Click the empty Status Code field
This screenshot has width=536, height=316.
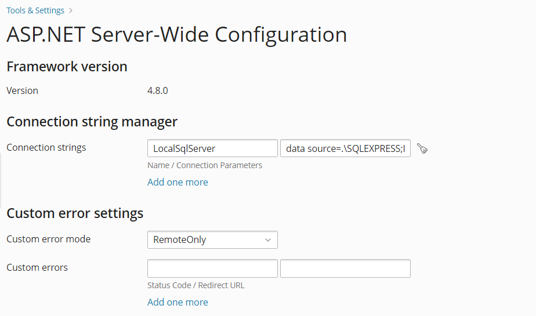pos(212,268)
